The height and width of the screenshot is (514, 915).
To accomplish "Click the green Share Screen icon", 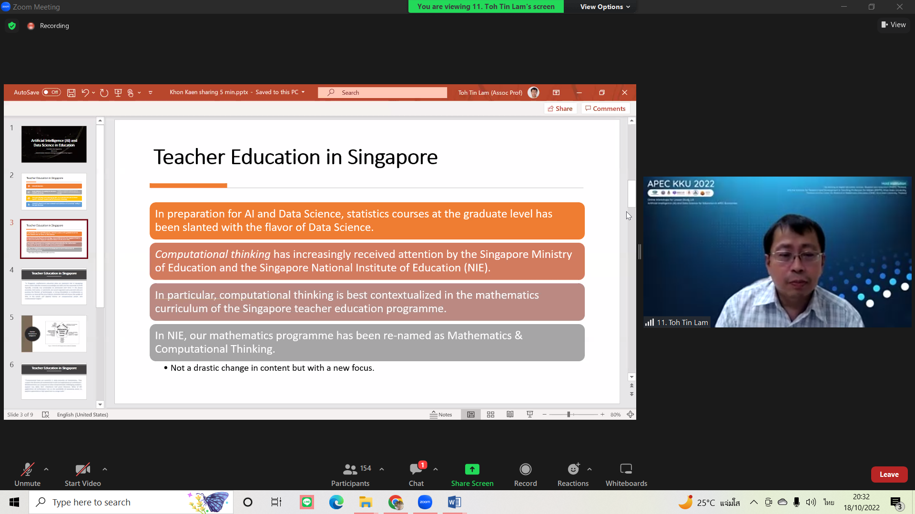I will (472, 469).
